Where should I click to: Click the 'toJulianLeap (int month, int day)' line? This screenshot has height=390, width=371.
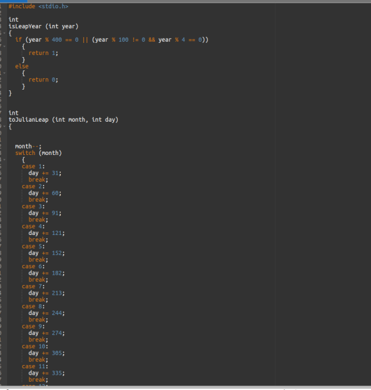(63, 120)
